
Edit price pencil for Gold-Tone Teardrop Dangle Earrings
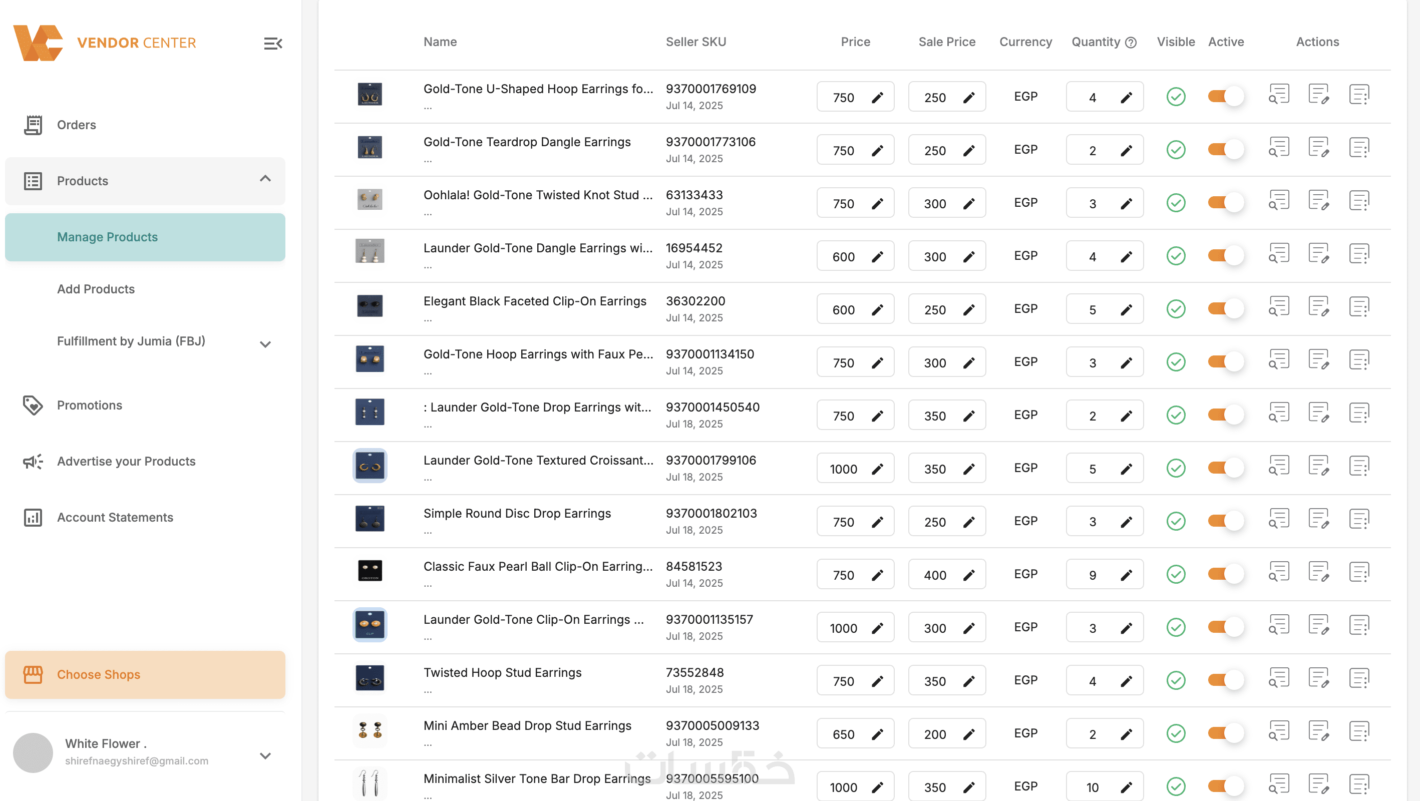pos(877,151)
